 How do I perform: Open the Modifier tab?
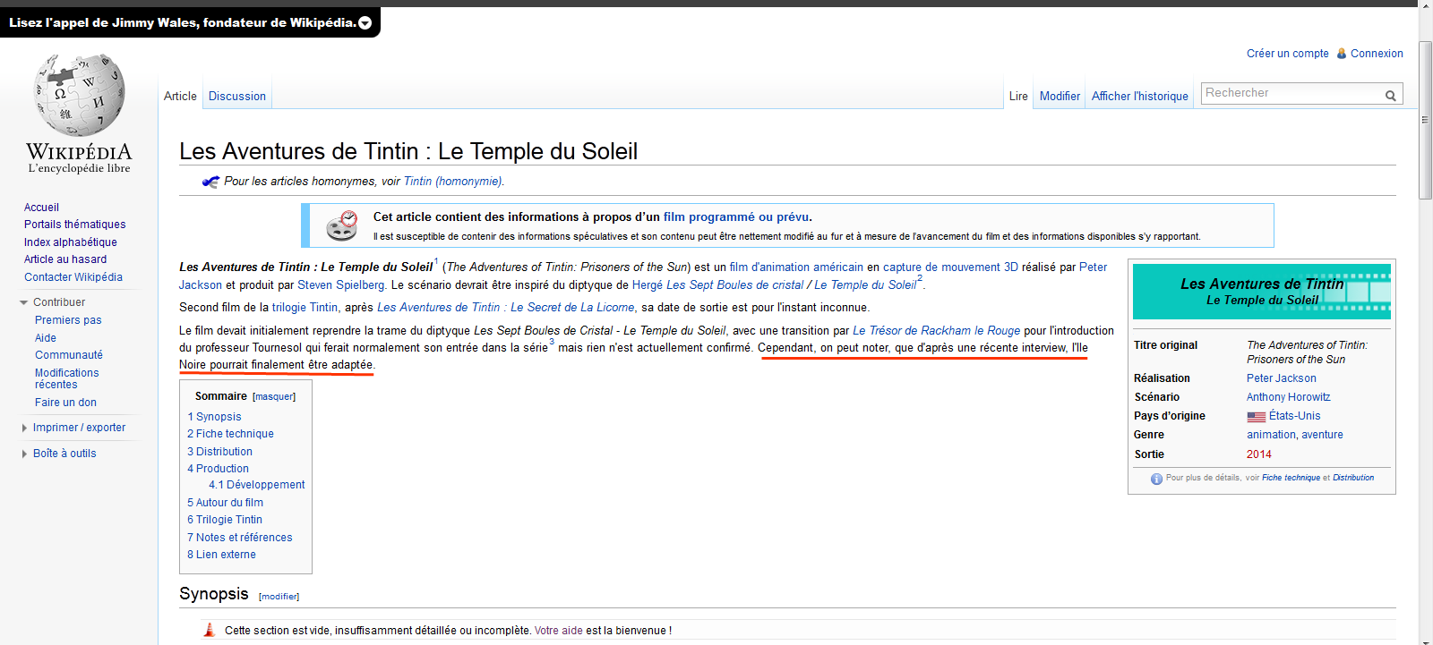click(x=1060, y=97)
